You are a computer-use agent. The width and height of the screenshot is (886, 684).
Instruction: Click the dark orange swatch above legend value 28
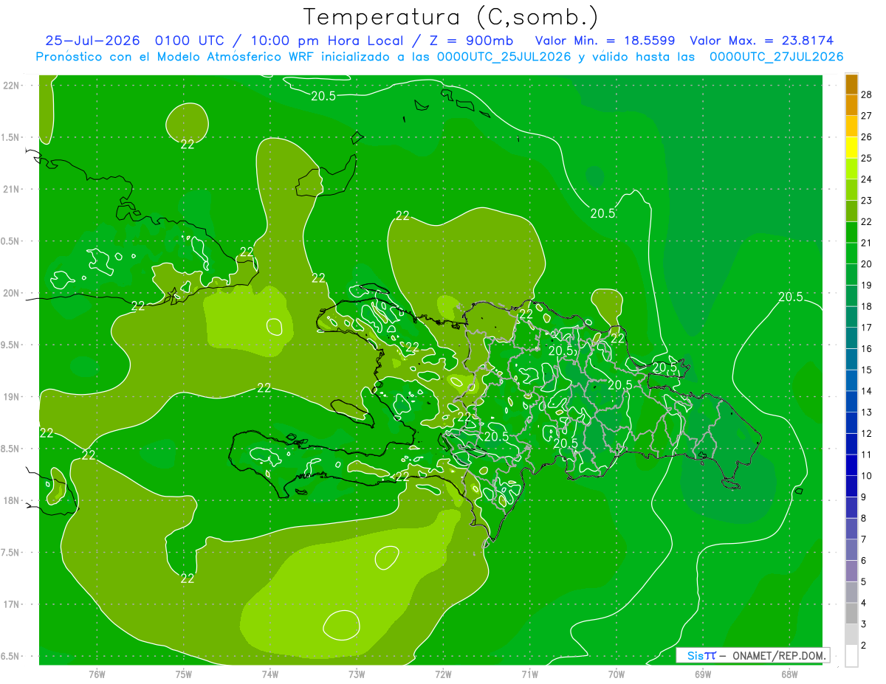[x=851, y=84]
